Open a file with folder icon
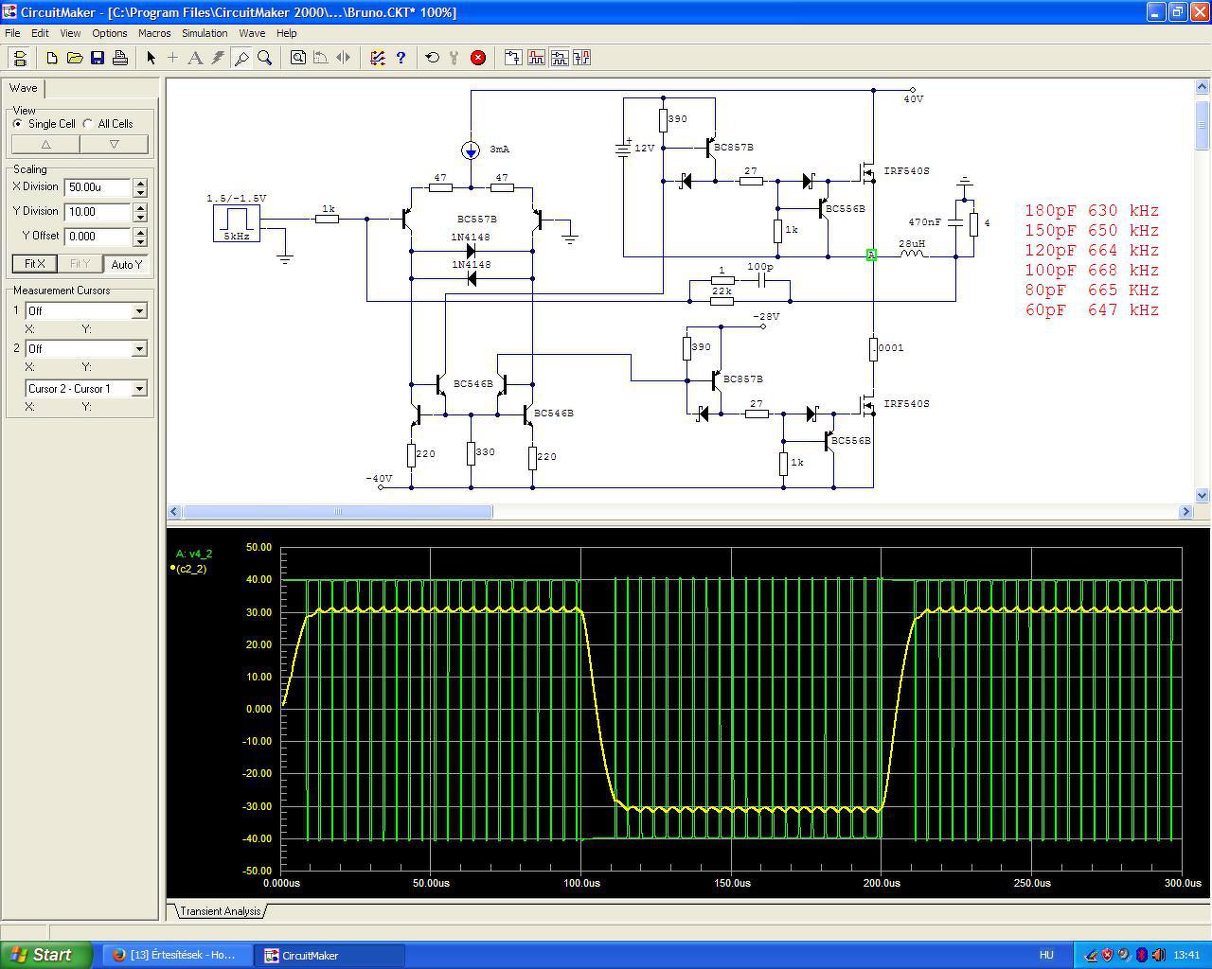Viewport: 1212px width, 969px height. point(75,58)
